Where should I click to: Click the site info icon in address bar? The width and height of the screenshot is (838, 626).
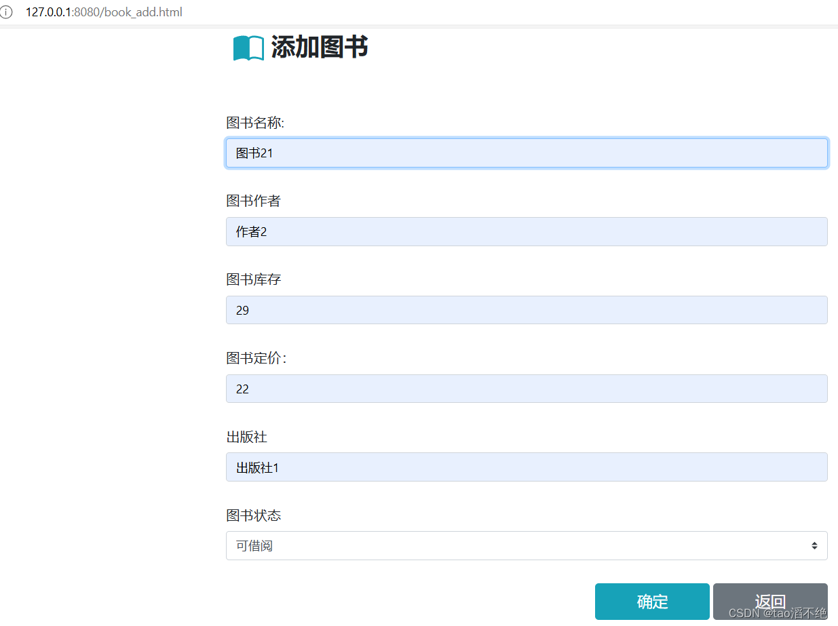pyautogui.click(x=5, y=12)
